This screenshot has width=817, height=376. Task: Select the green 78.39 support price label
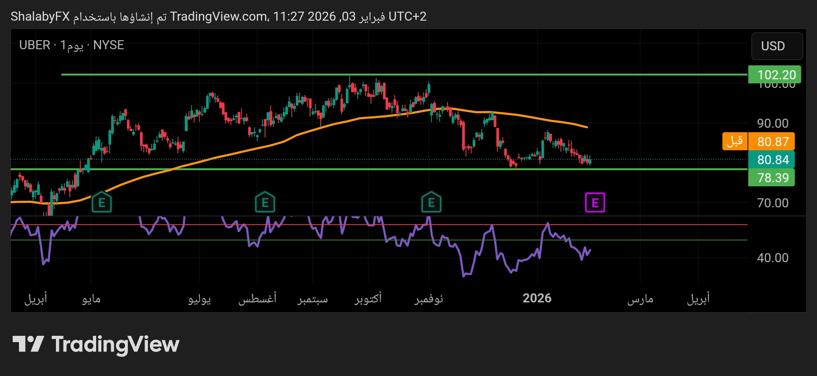pos(772,178)
